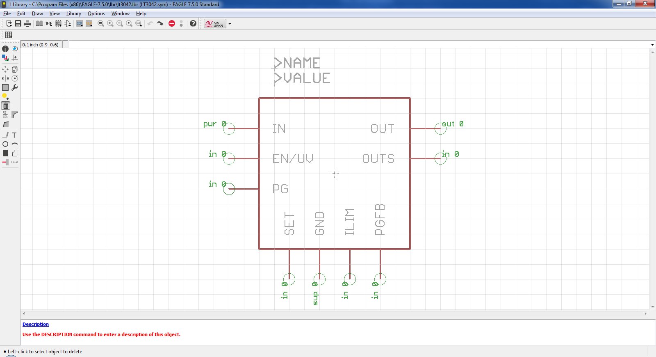
Task: Select the Show eye tool
Action: click(15, 49)
